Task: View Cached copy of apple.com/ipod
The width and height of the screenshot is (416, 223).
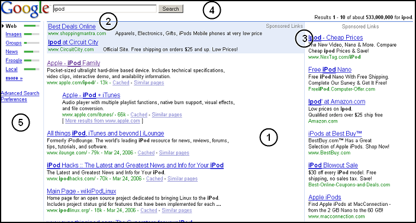Action: tap(121, 83)
